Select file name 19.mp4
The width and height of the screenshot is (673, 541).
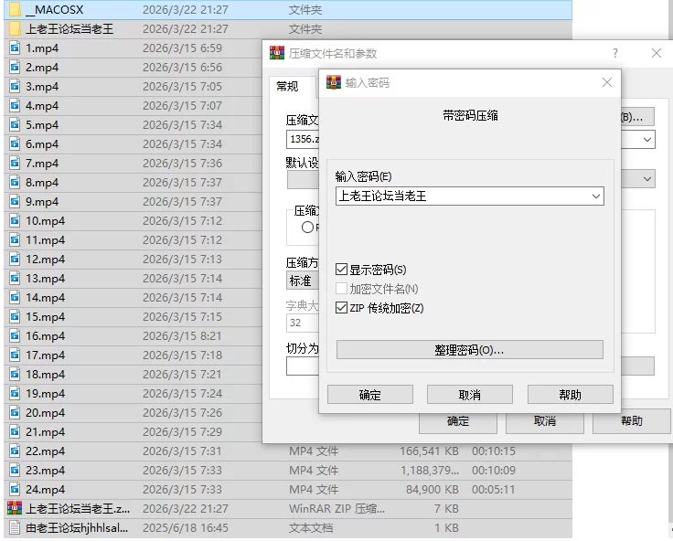click(x=45, y=394)
